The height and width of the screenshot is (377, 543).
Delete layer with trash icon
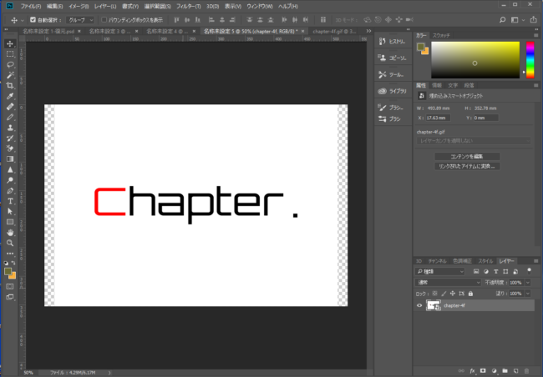point(526,371)
